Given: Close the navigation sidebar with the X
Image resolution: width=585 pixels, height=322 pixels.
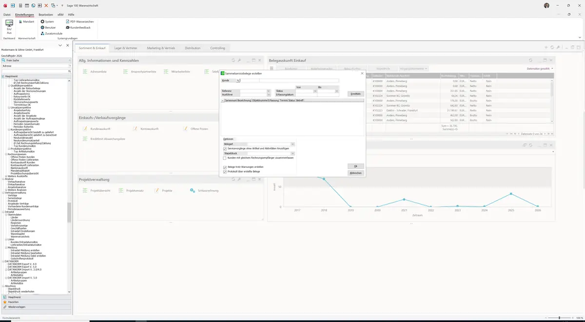Looking at the screenshot, I should pyautogui.click(x=67, y=45).
